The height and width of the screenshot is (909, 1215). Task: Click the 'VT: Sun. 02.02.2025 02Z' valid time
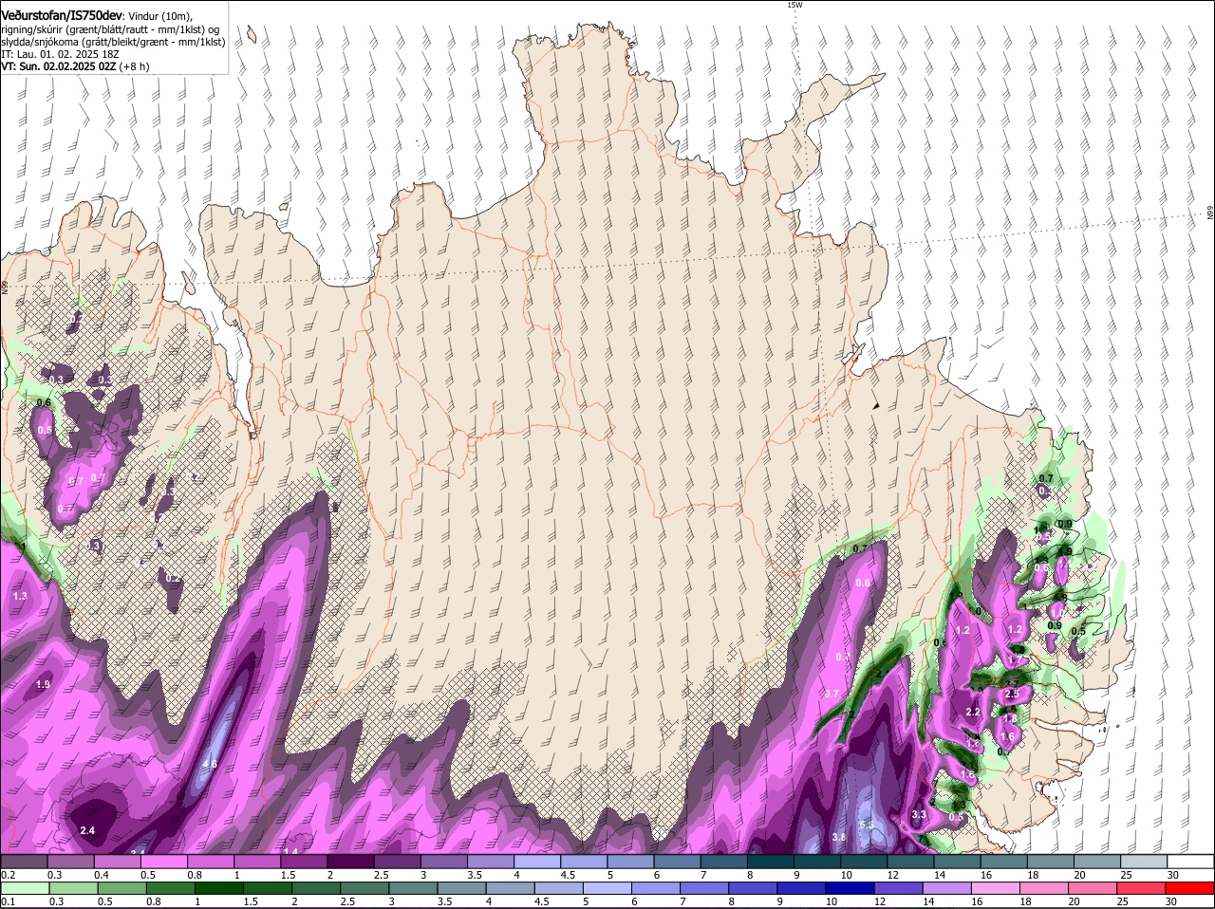click(x=58, y=66)
